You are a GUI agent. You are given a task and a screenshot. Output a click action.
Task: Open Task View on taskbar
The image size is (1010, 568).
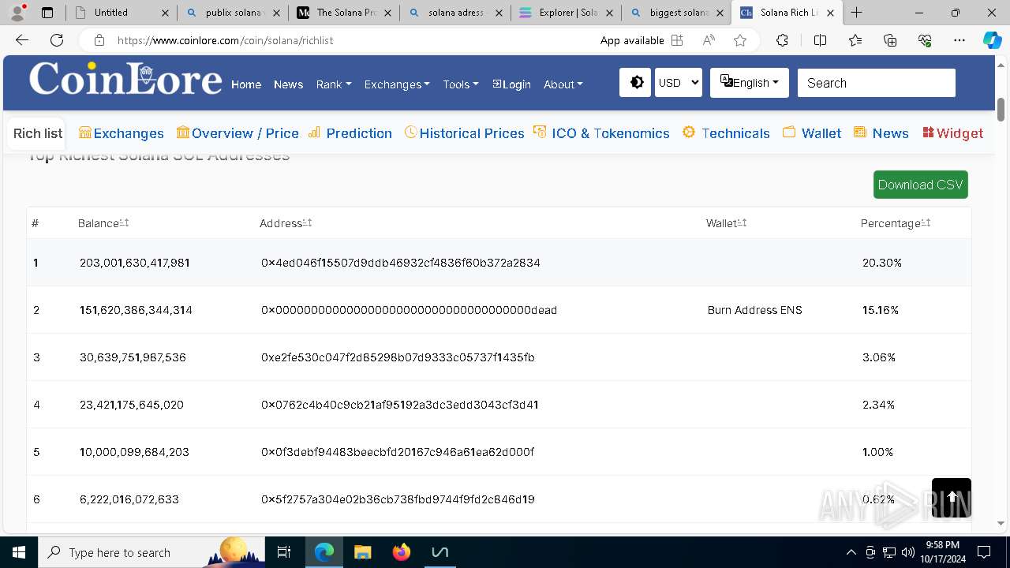coord(284,552)
